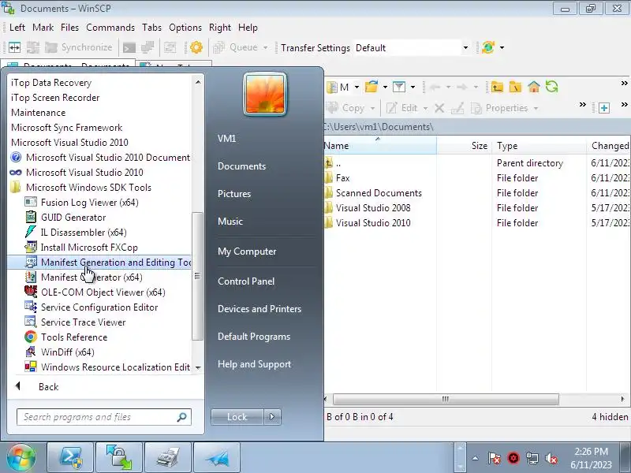The height and width of the screenshot is (473, 631).
Task: Open Windows Resource Localization Editor
Action: tap(107, 367)
